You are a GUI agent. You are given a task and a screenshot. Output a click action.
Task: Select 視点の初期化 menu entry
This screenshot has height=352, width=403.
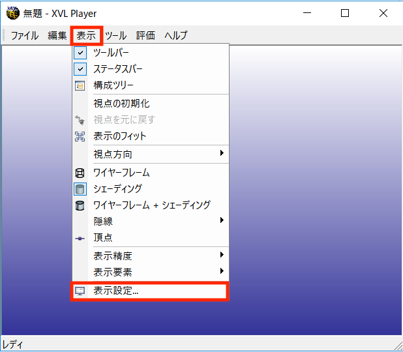pyautogui.click(x=151, y=104)
